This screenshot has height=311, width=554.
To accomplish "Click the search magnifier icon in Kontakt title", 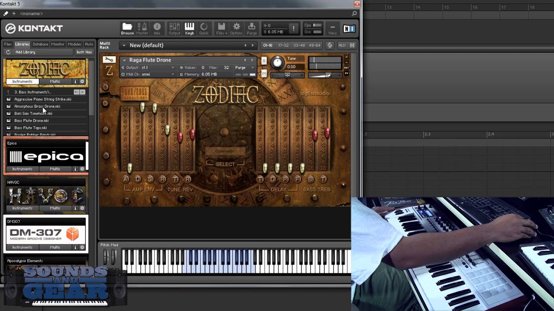I will coord(354,13).
